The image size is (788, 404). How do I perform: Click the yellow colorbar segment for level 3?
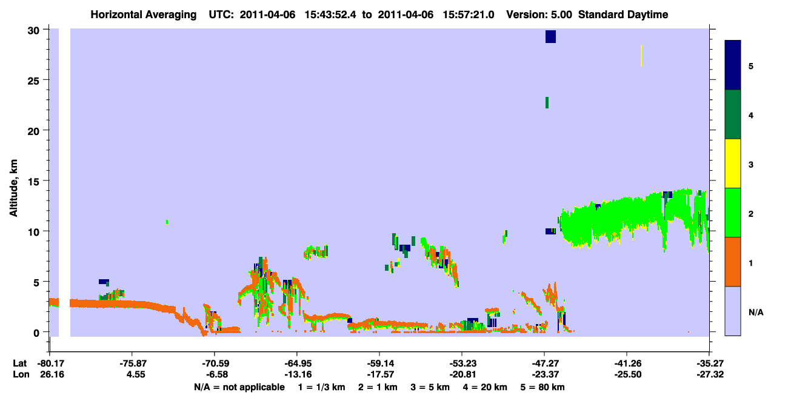[x=733, y=164]
